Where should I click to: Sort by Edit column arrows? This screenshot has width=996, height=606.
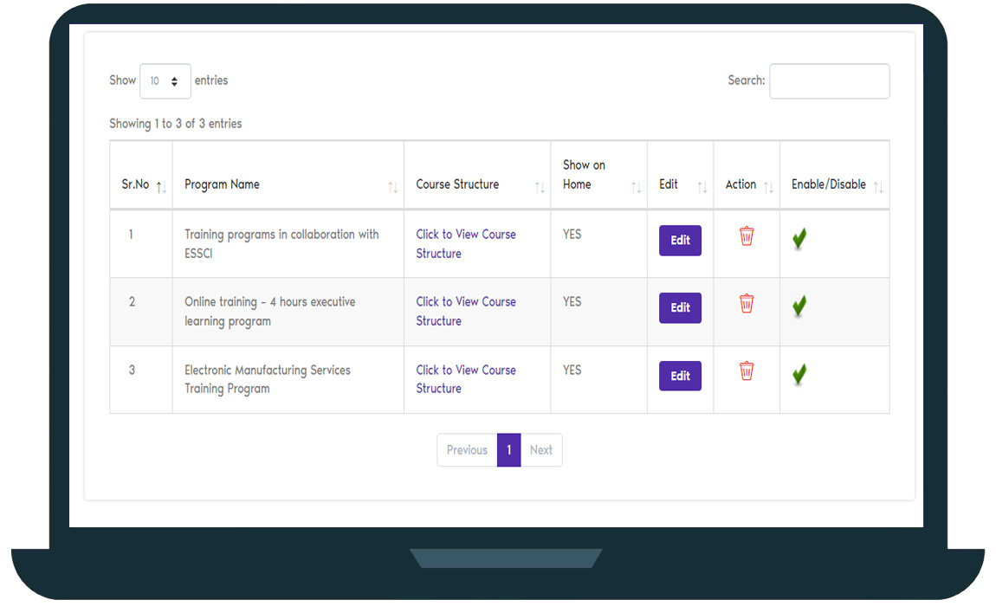(702, 187)
